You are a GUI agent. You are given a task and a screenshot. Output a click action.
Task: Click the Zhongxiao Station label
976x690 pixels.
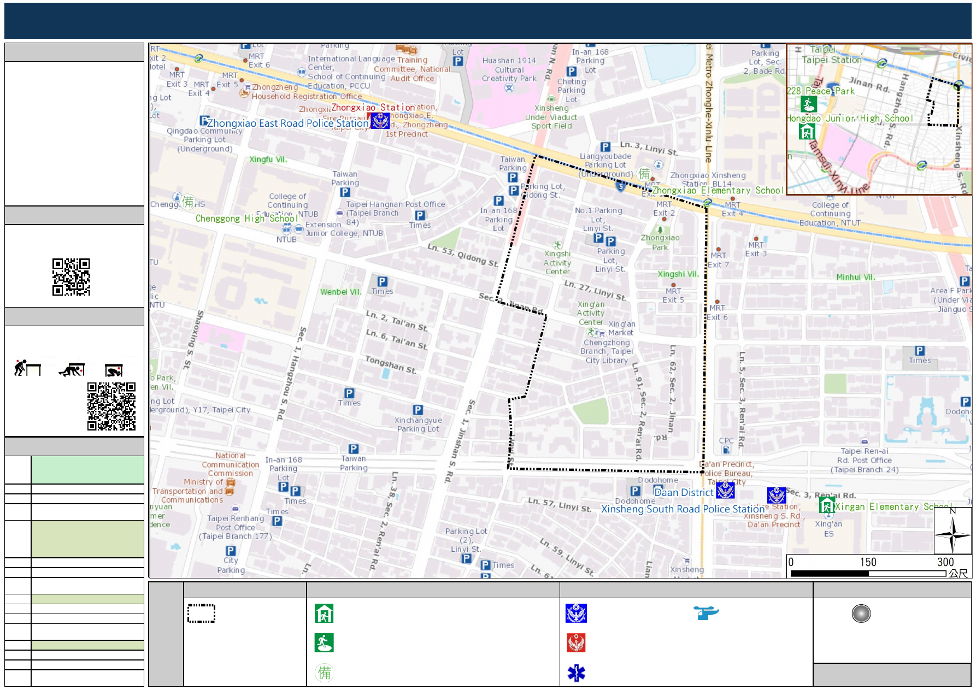[x=373, y=108]
